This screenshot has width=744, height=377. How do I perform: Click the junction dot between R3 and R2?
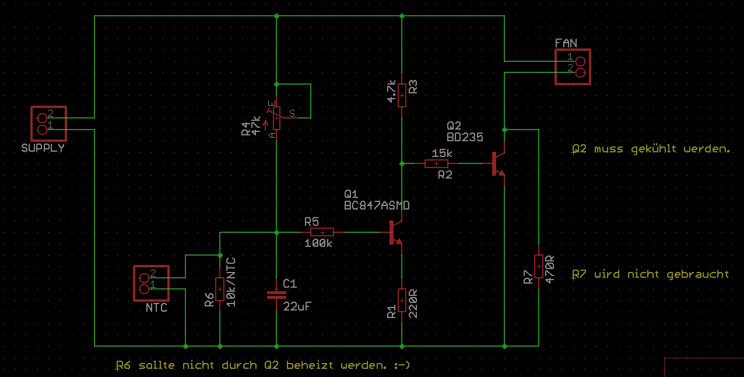(402, 164)
